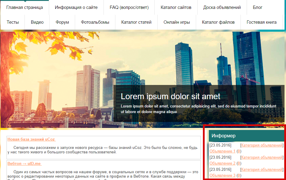This screenshot has width=286, height=180.
Task: Navigate to the Тесты section
Action: tap(13, 22)
